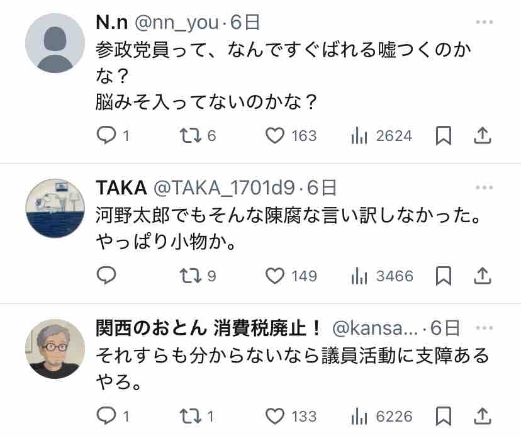Share 関西のおとん's tweet
Viewport: 521px width, 438px height.
482,416
